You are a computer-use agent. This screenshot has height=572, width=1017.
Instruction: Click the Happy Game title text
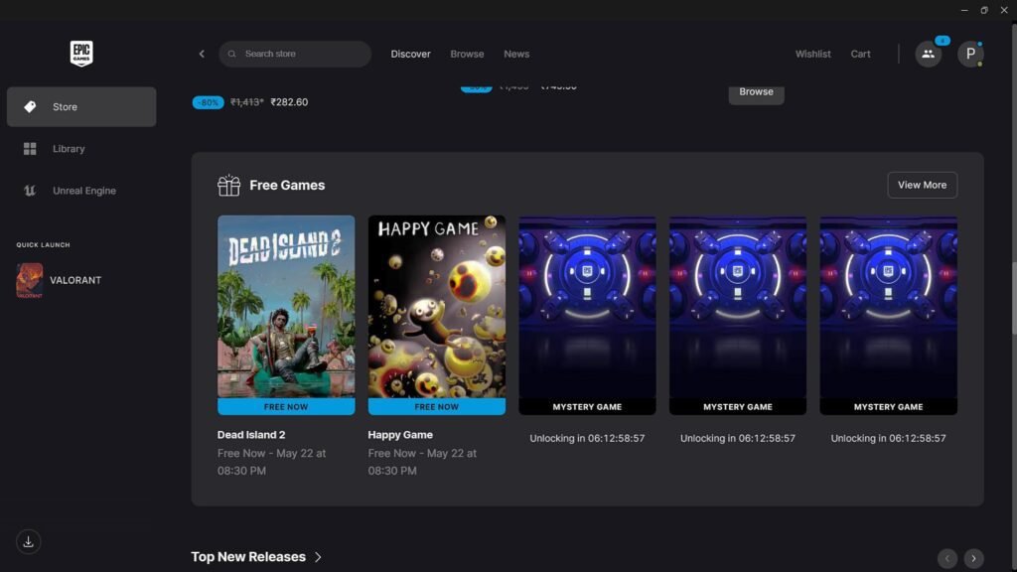[400, 435]
